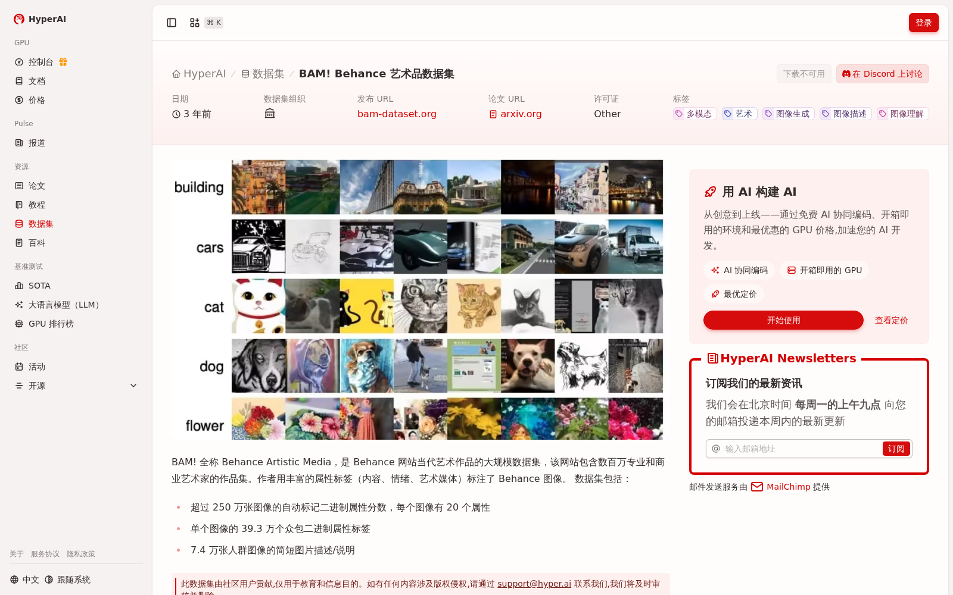Open 价格 in the sidebar
953x595 pixels.
coord(76,100)
